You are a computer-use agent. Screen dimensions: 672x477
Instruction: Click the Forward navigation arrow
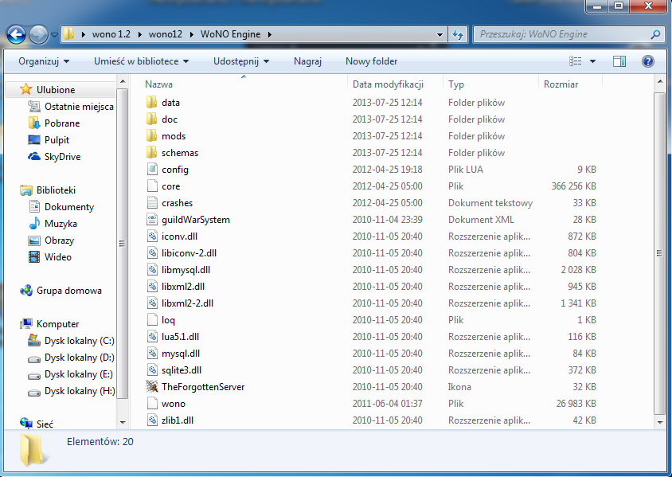(38, 35)
